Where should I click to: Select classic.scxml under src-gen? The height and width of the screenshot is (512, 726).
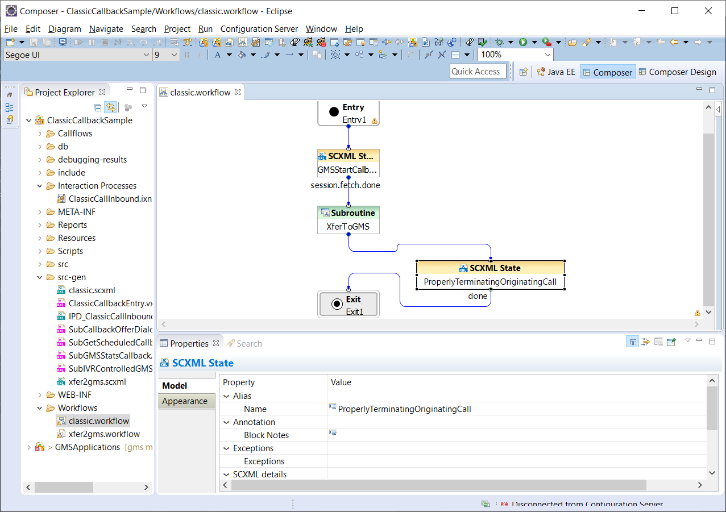92,290
